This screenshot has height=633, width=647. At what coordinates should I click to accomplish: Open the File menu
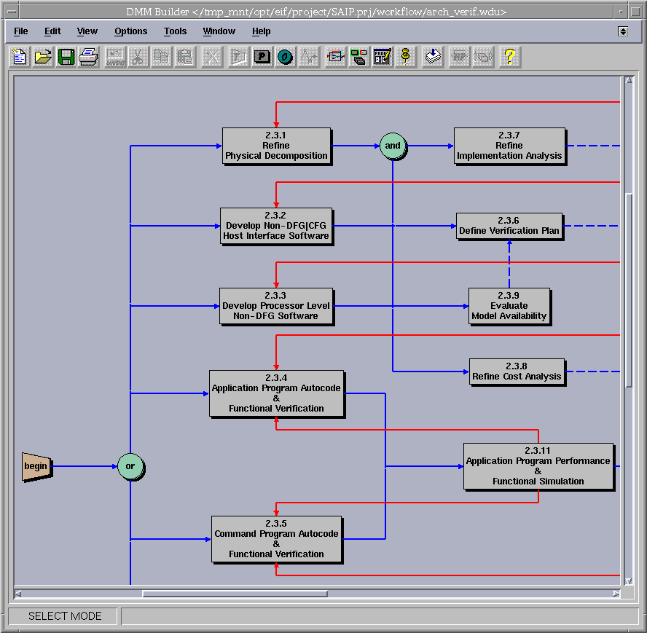click(21, 31)
